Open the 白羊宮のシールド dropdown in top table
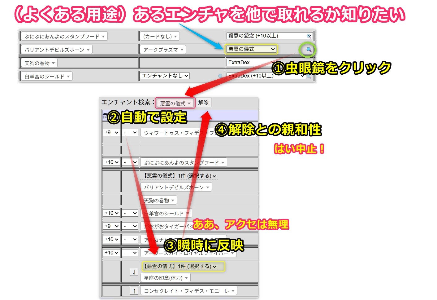437x300 pixels. click(x=47, y=76)
